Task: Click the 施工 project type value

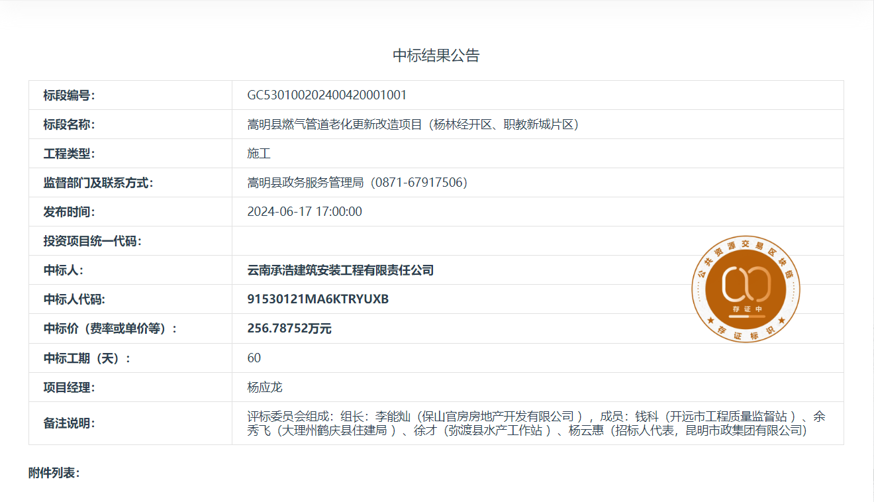Action: pyautogui.click(x=259, y=154)
